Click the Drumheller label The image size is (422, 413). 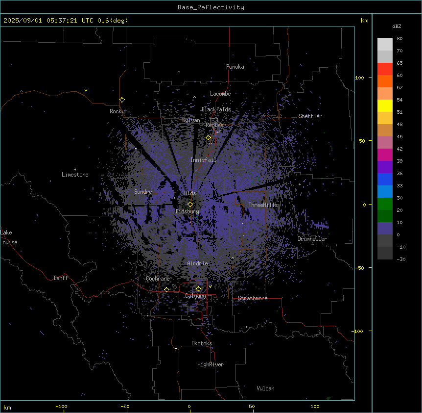312,239
